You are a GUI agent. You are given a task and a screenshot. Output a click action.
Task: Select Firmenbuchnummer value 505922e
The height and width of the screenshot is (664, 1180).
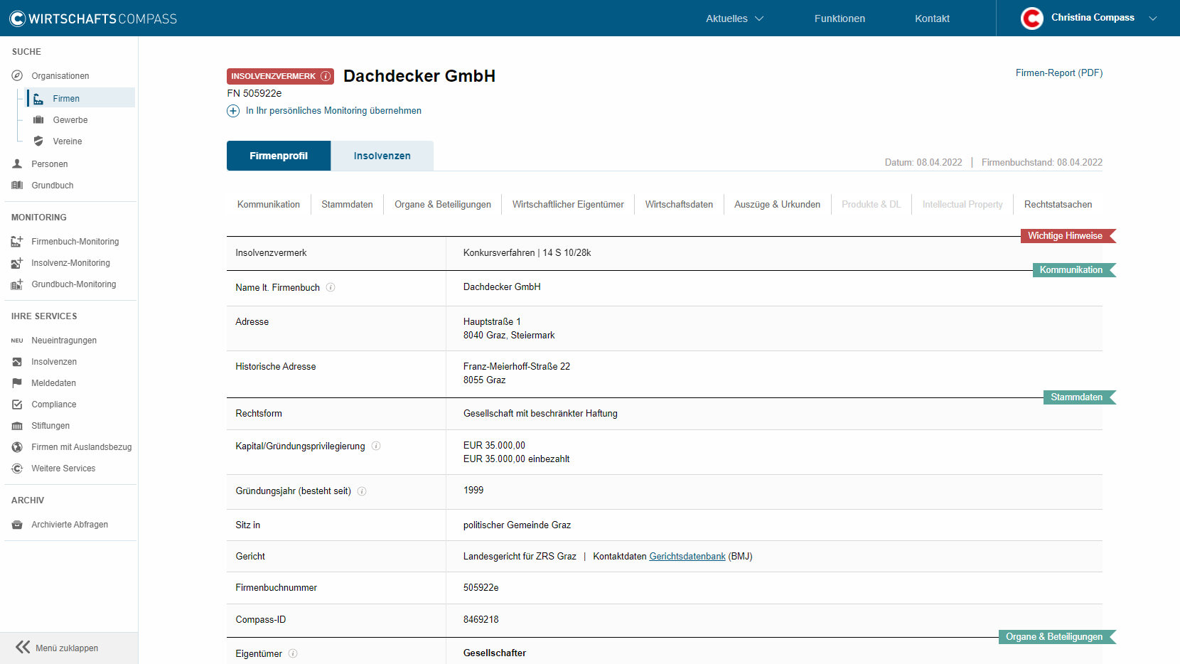pos(481,587)
